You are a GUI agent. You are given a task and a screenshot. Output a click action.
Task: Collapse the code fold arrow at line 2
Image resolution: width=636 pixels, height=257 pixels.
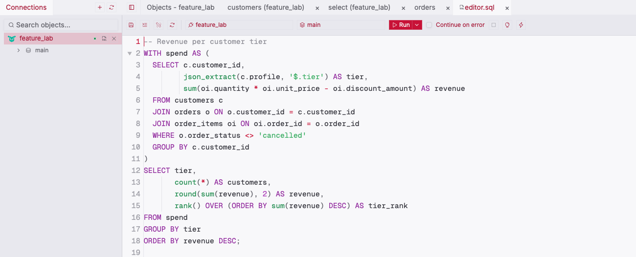coord(130,53)
